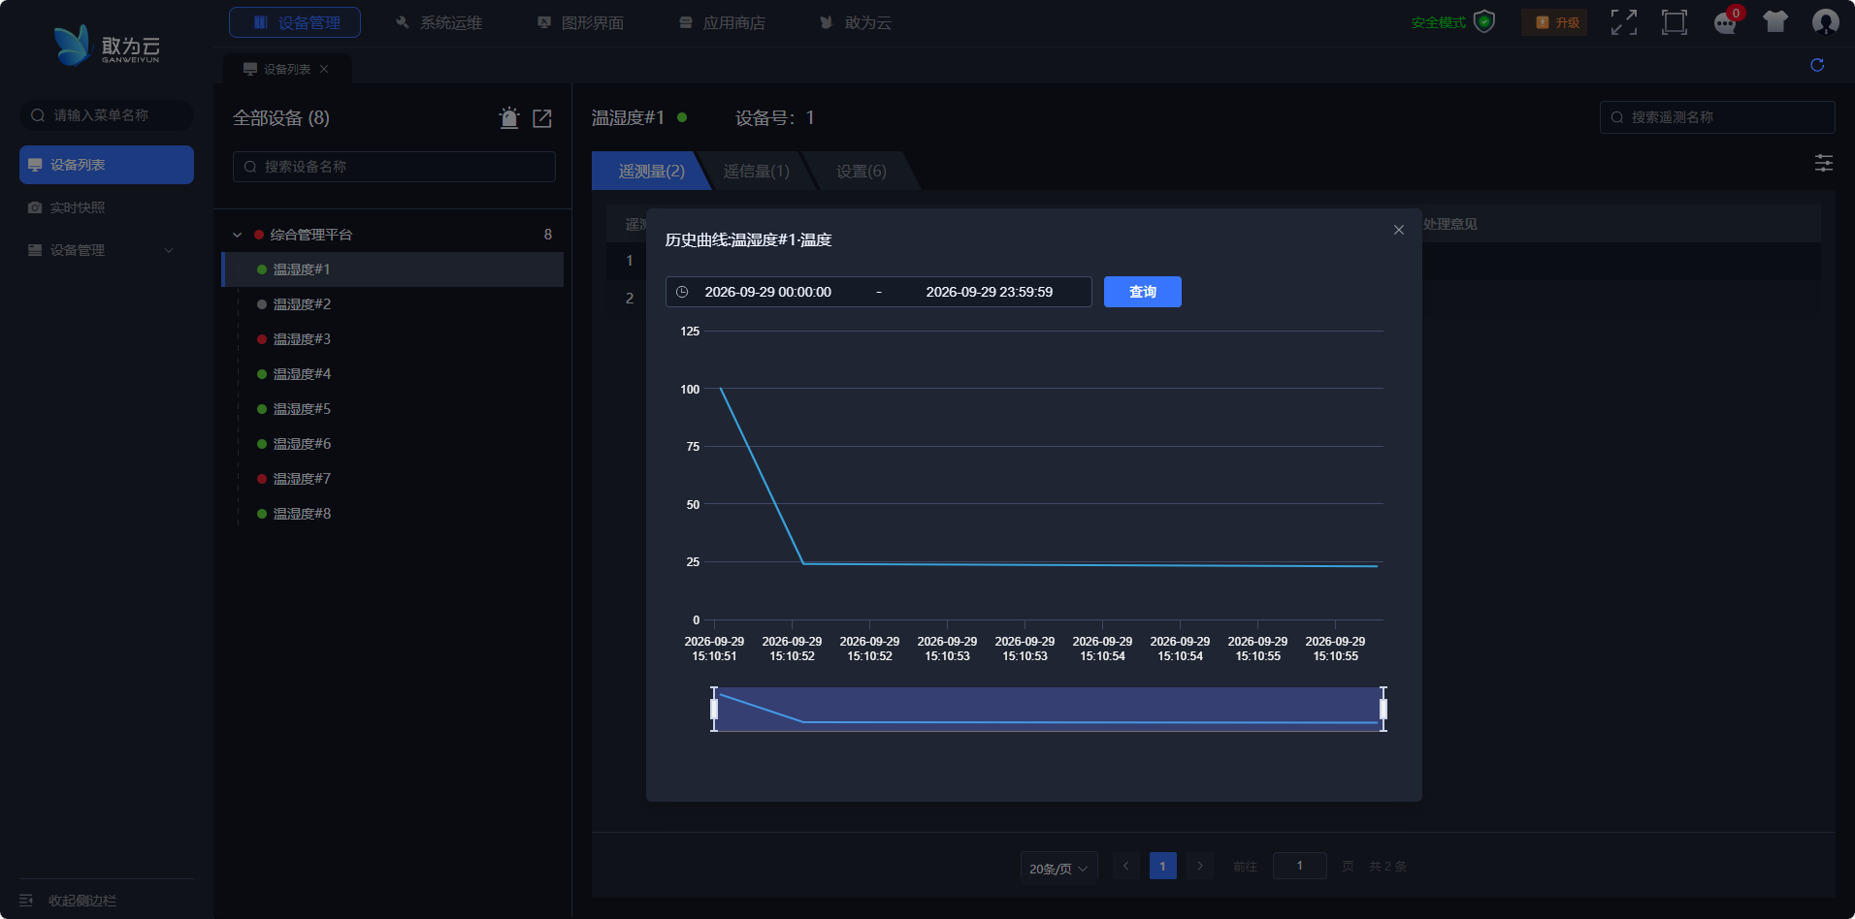This screenshot has width=1855, height=919.
Task: Open the messages chat bubble icon
Action: tap(1726, 22)
